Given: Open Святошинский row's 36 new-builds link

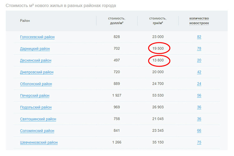Looking at the screenshot, I should pos(199,119).
